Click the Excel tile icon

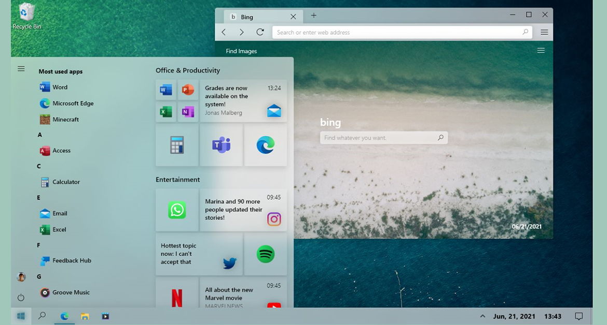pos(166,111)
